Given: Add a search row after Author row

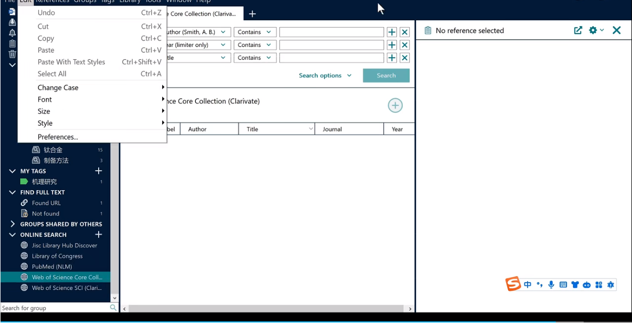Looking at the screenshot, I should point(392,32).
